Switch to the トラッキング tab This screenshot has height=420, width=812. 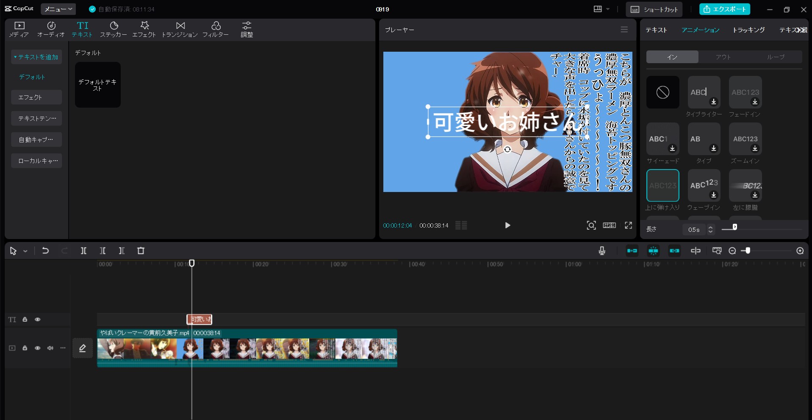(748, 30)
